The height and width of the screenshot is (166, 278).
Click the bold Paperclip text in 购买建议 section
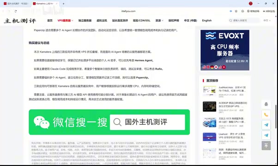click(x=142, y=77)
